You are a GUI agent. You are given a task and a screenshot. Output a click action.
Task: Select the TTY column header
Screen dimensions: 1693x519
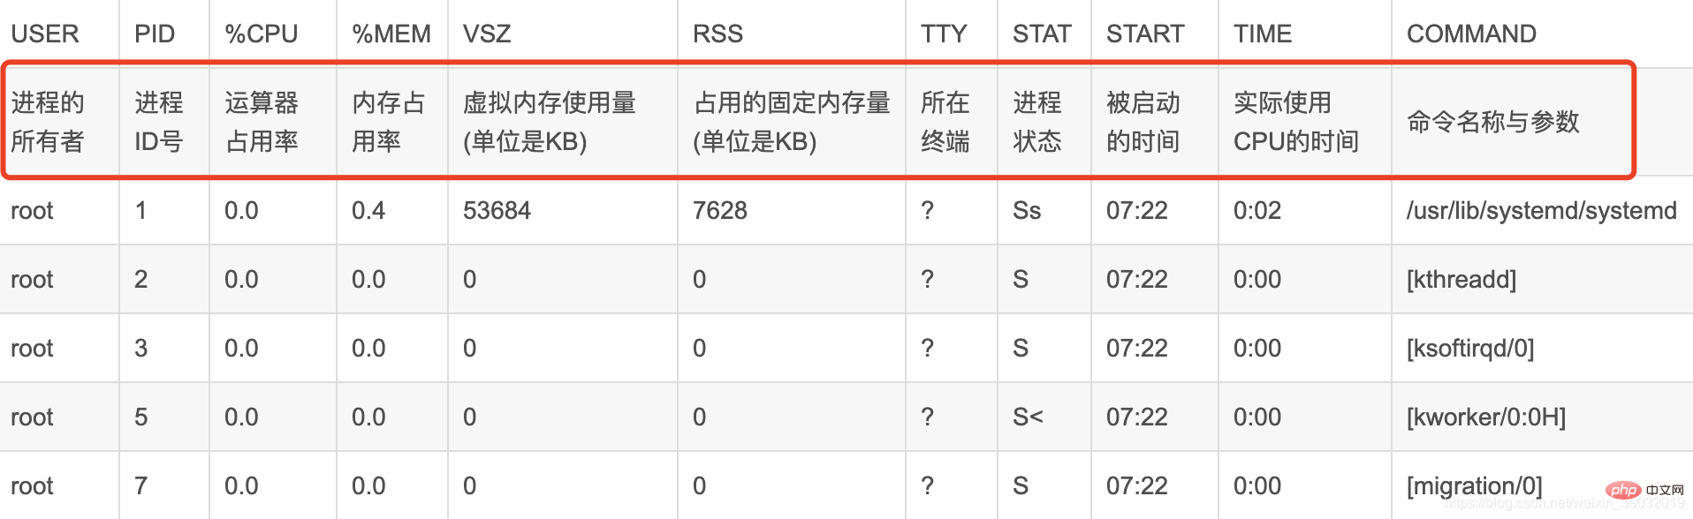(944, 34)
